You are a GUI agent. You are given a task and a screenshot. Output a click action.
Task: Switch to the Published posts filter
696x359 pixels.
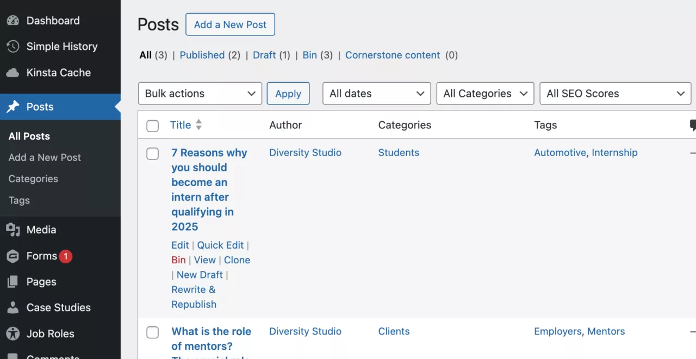202,55
